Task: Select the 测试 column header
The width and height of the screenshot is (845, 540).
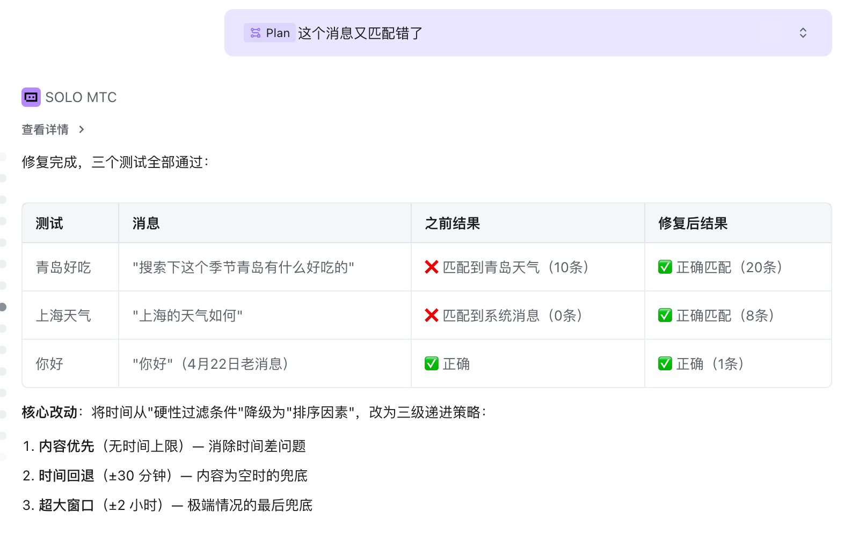Action: pos(49,223)
